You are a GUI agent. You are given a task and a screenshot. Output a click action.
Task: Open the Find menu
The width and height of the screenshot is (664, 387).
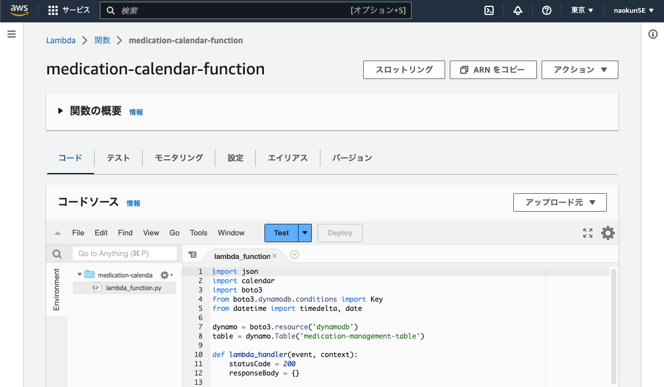[125, 232]
